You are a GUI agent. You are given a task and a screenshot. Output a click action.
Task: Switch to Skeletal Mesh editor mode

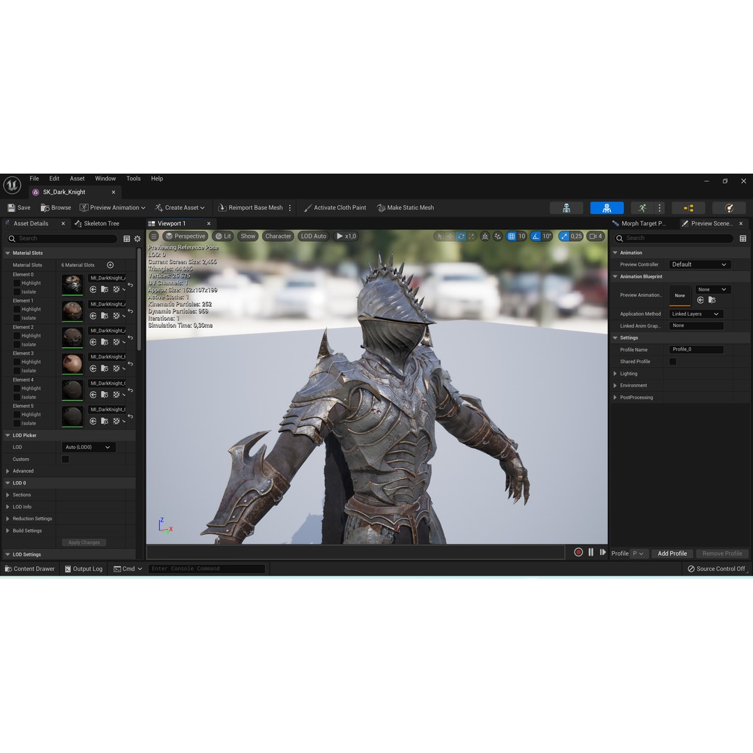pyautogui.click(x=607, y=208)
